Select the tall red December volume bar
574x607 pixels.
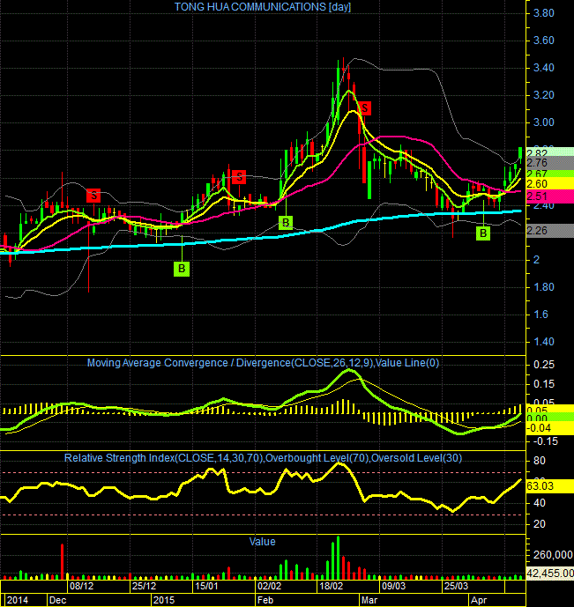click(x=62, y=562)
